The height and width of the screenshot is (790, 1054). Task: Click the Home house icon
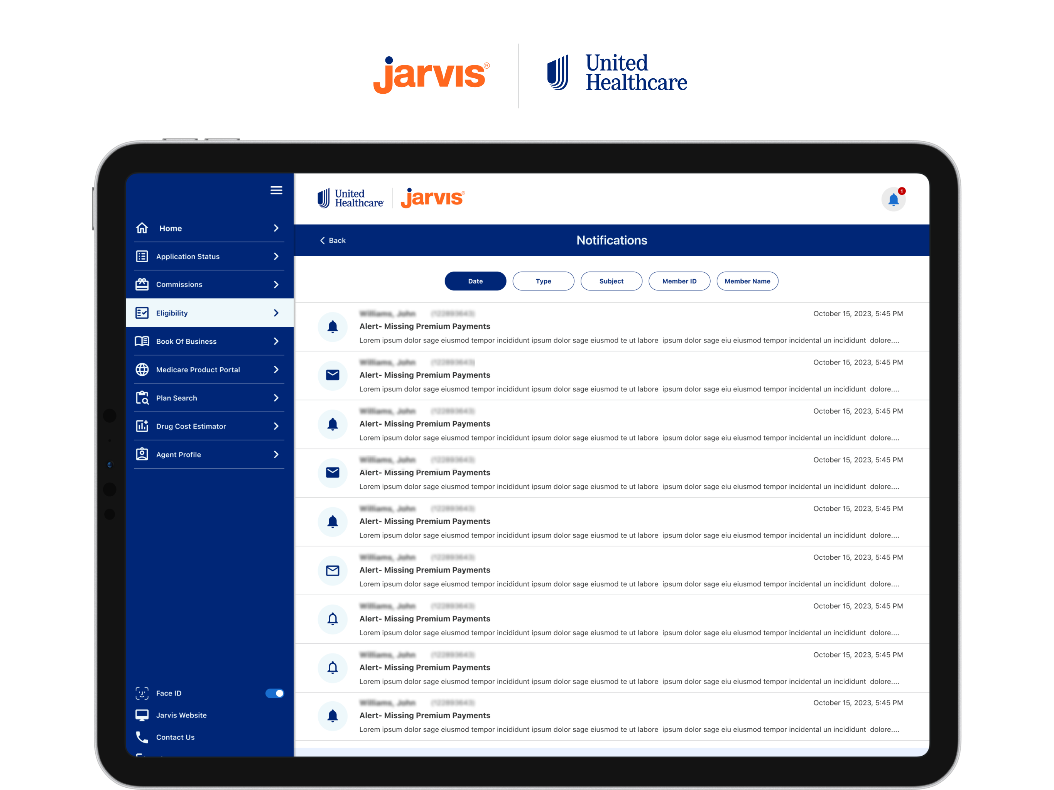point(142,228)
